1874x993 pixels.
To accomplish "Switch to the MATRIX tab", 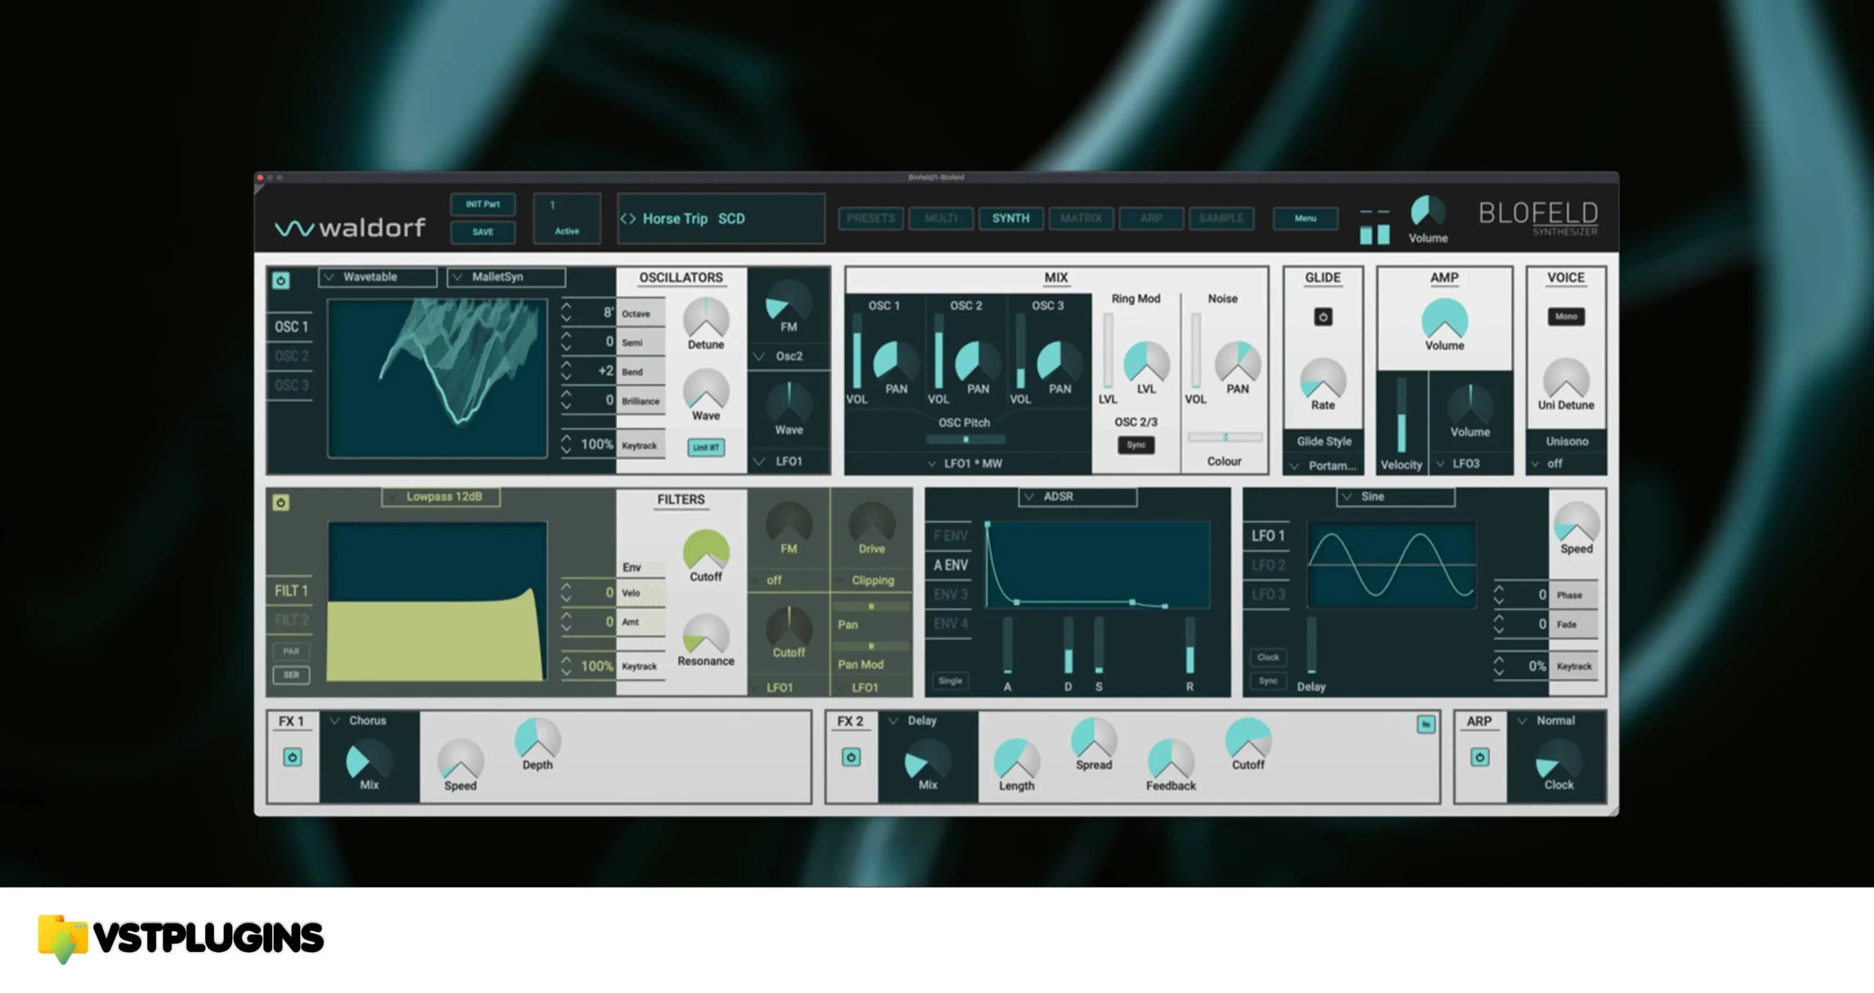I will [x=1080, y=218].
